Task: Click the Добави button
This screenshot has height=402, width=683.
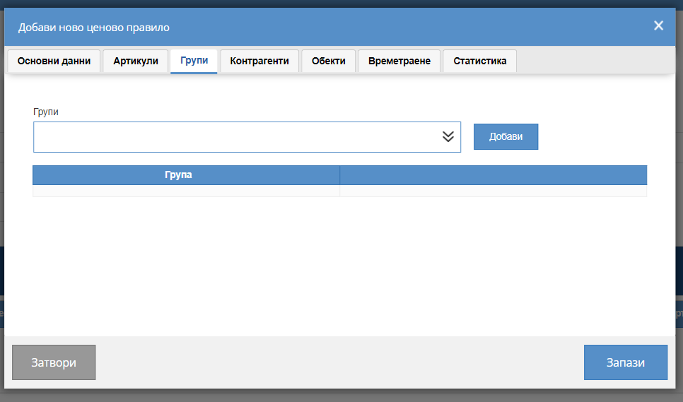Action: coord(506,136)
